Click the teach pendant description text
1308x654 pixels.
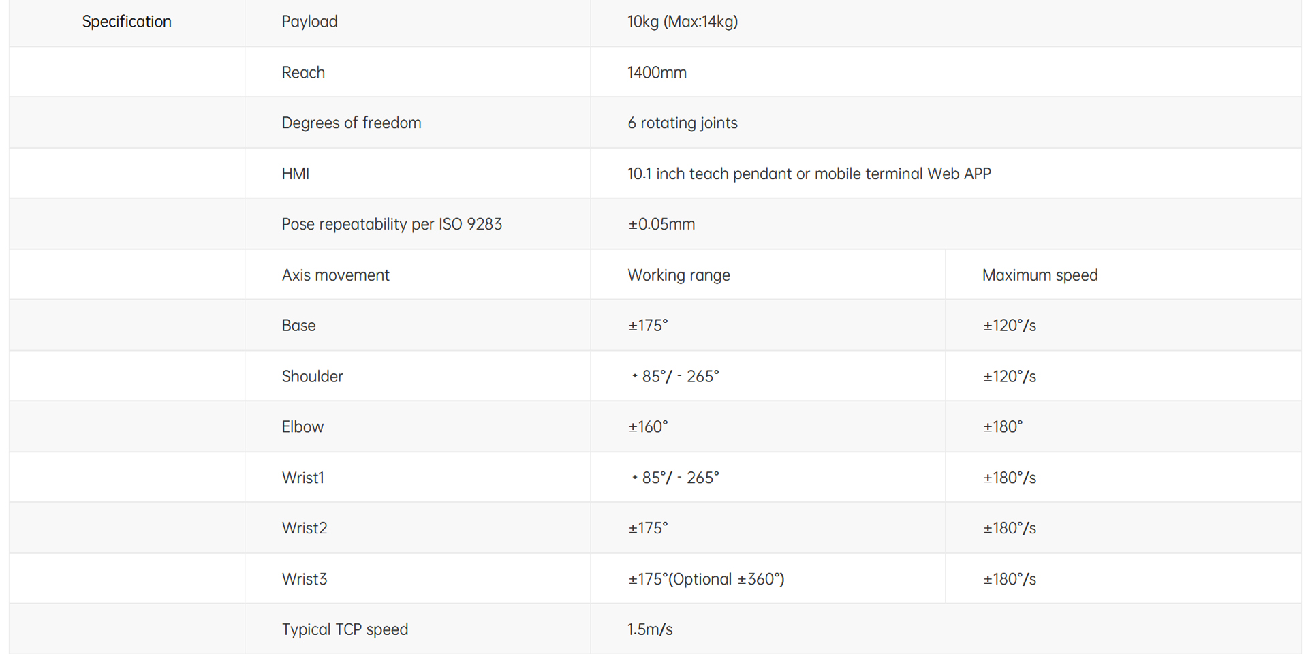coord(809,174)
